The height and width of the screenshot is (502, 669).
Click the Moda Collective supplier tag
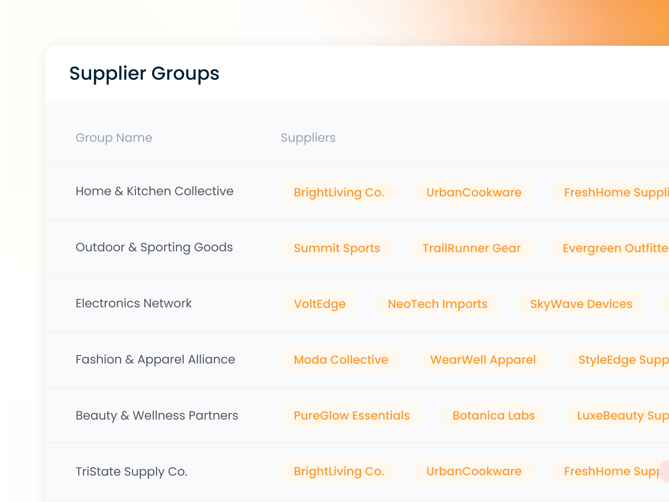(x=341, y=360)
